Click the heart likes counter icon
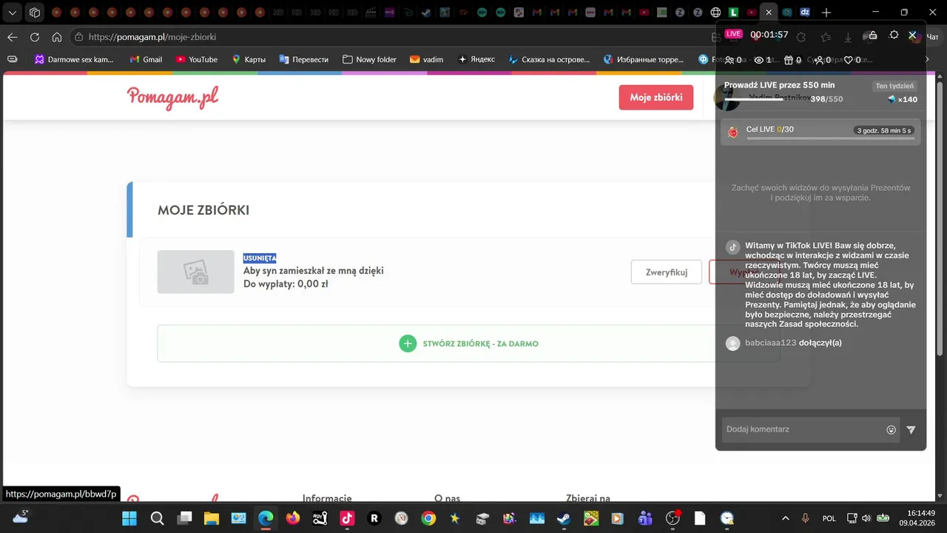The height and width of the screenshot is (533, 947). coord(849,60)
